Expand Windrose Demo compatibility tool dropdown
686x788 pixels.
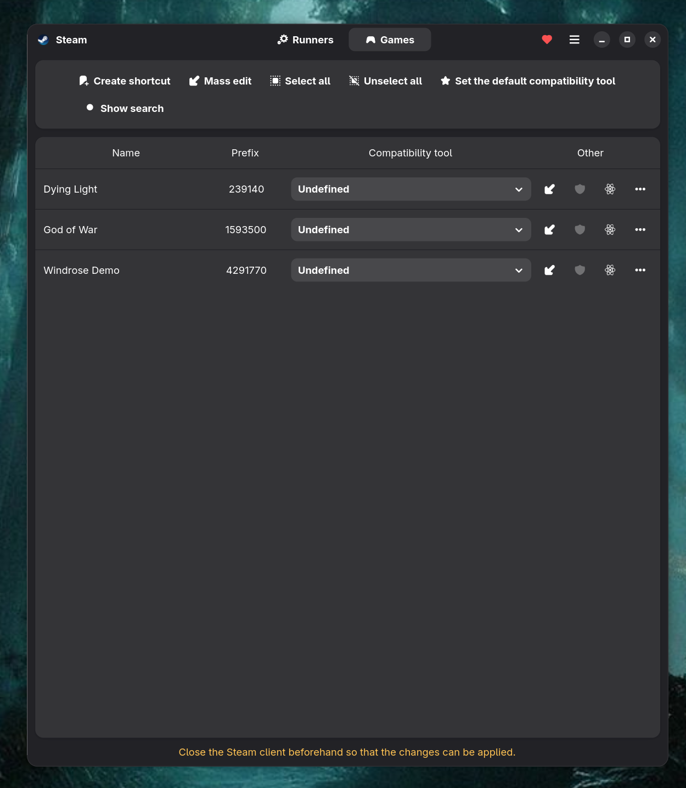[x=411, y=270]
